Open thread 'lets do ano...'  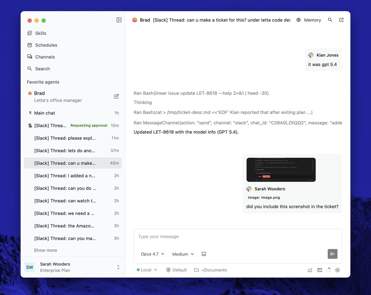tap(73, 151)
